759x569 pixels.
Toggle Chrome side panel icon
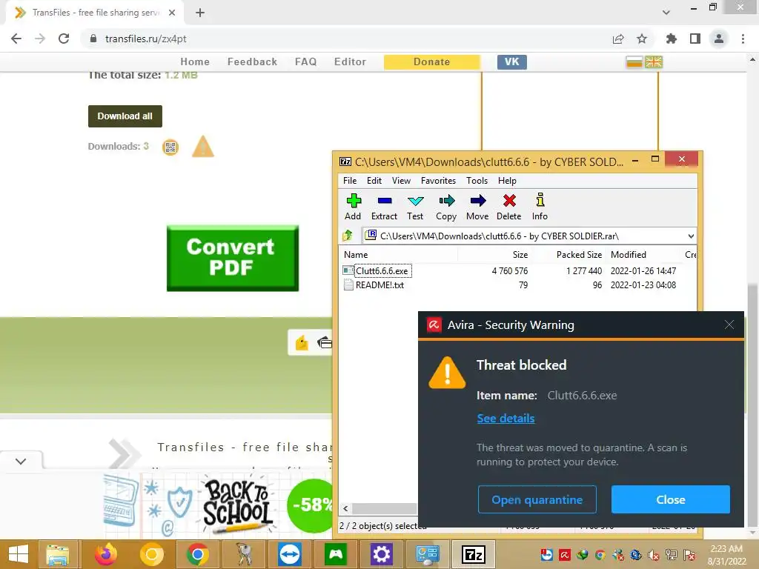point(695,39)
